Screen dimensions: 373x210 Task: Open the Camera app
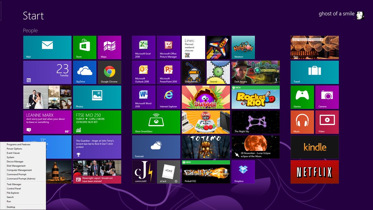click(x=327, y=97)
